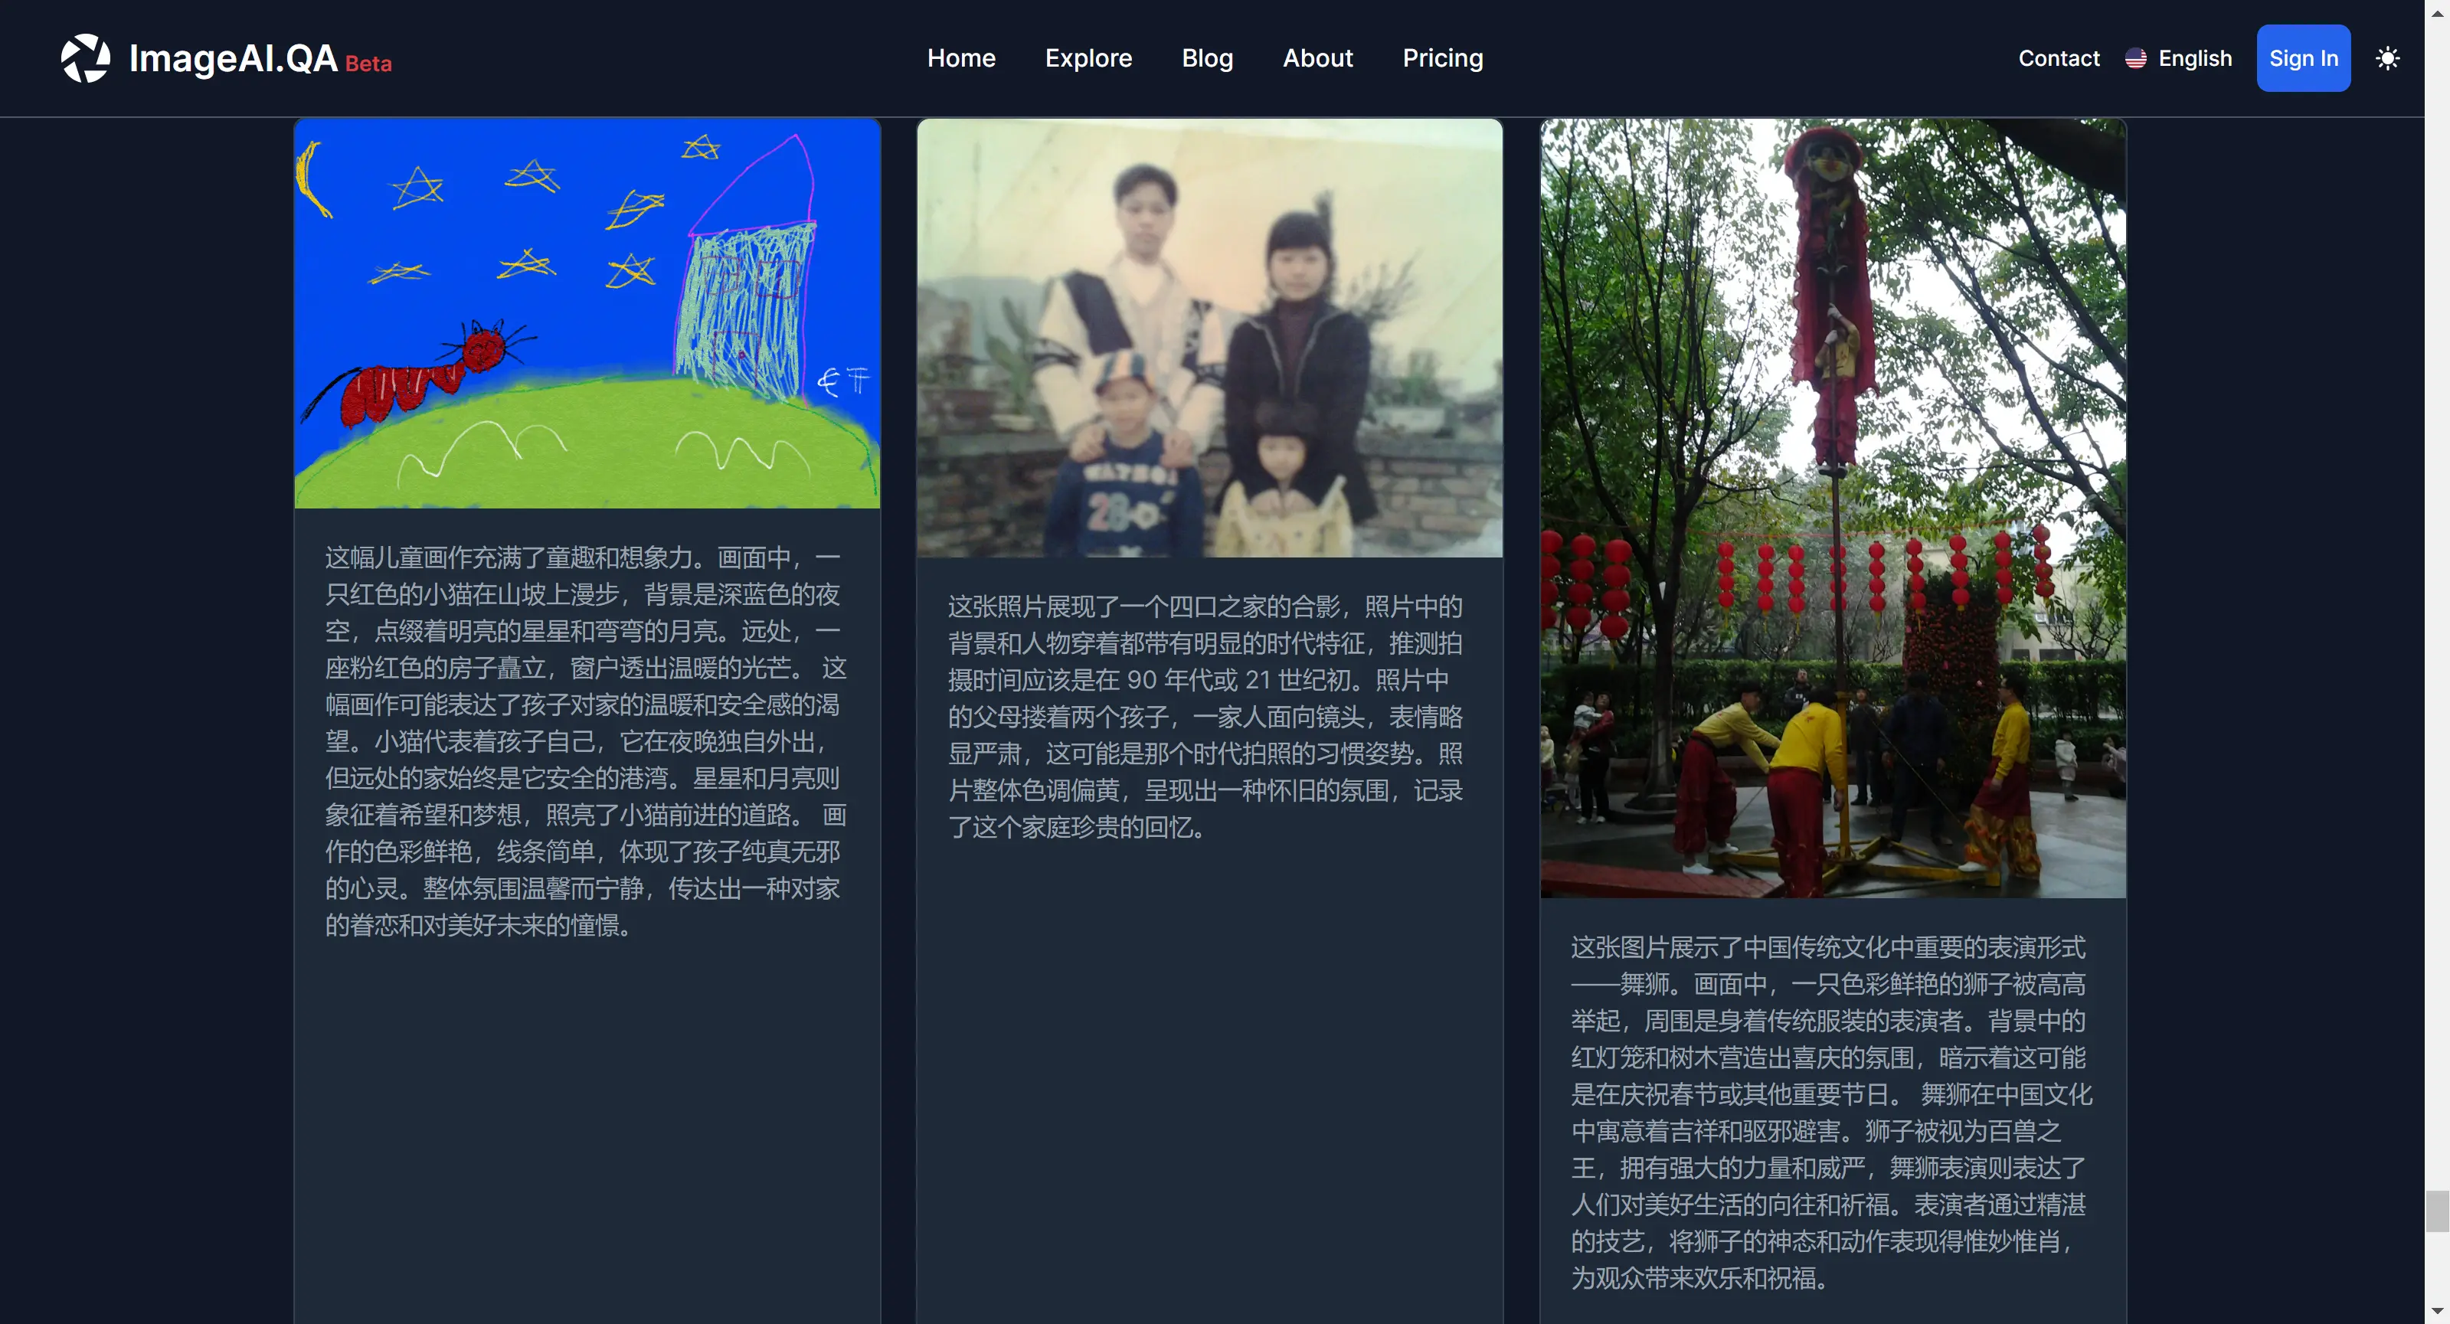Viewport: 2450px width, 1324px height.
Task: Click the rotating logo spinner icon
Action: click(x=85, y=57)
